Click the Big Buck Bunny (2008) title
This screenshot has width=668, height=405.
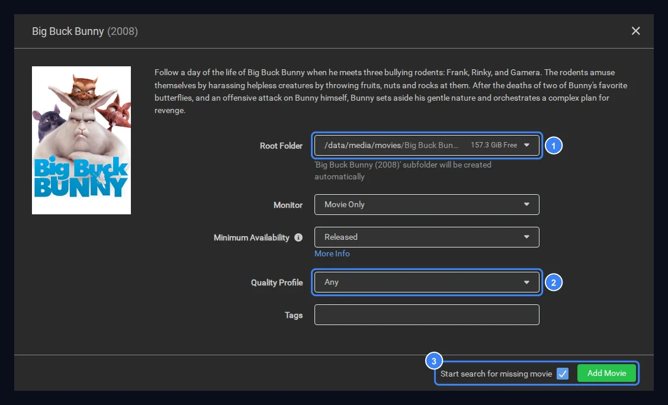[85, 31]
